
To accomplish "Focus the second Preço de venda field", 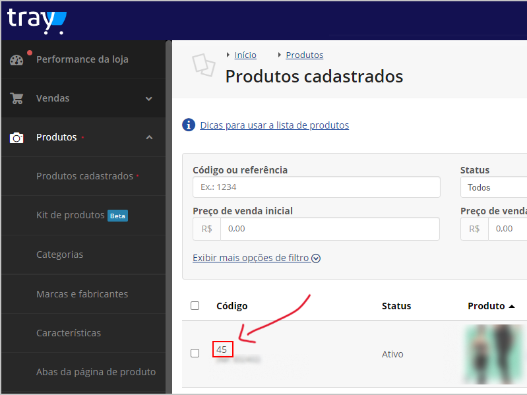I will pos(507,229).
